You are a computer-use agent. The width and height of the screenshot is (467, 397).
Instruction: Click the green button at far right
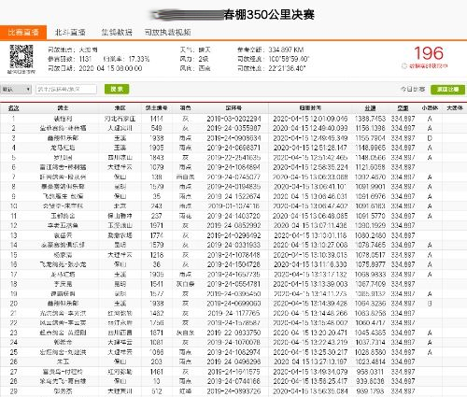point(447,90)
